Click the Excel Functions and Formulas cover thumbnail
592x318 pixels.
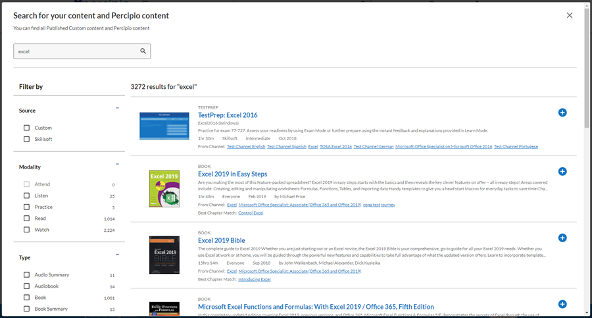tap(164, 309)
